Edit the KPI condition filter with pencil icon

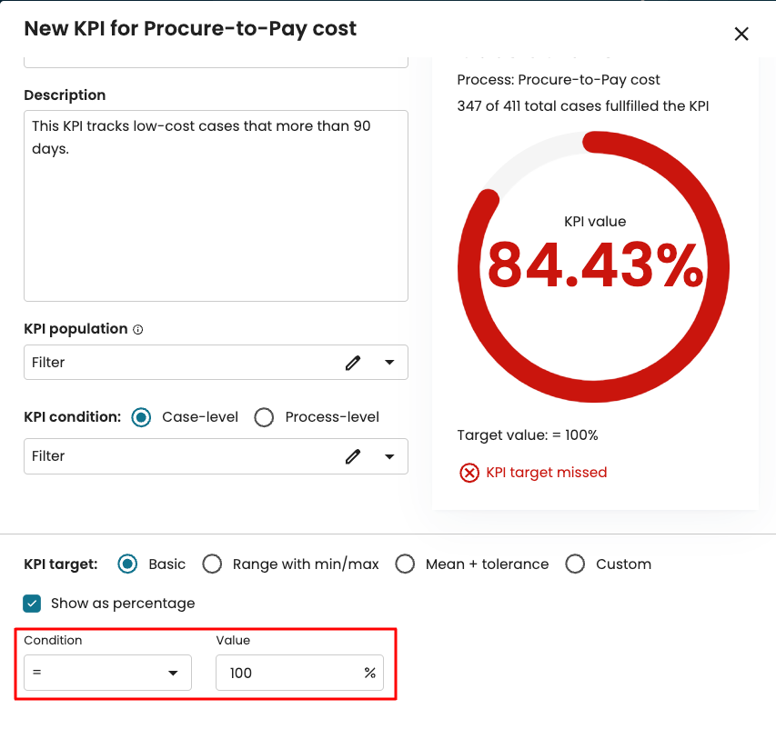[353, 456]
